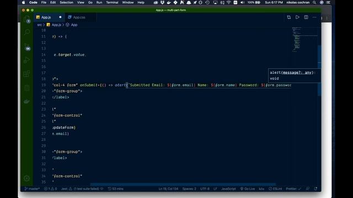The image size is (353, 198).
Task: Open the Run menu
Action: [99, 2]
